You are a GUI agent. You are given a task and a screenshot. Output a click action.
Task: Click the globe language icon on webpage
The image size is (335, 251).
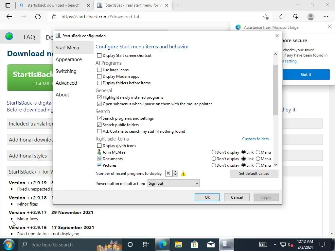(9, 37)
